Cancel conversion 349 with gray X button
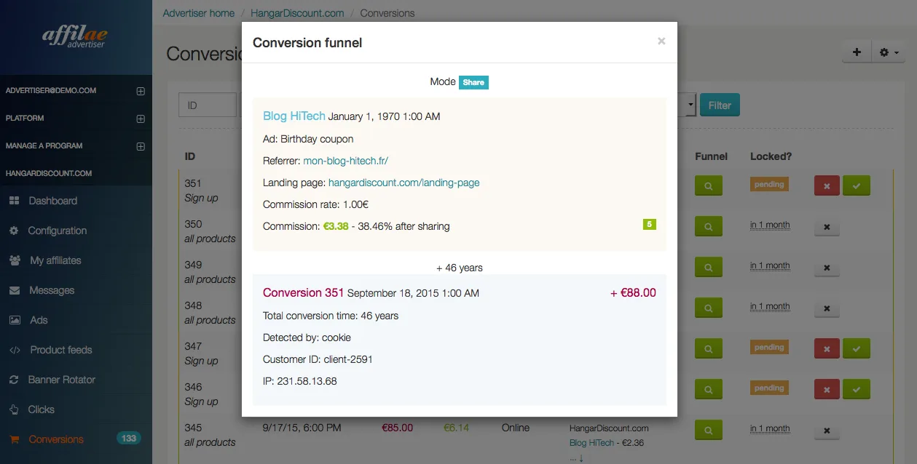The height and width of the screenshot is (464, 917). pyautogui.click(x=827, y=268)
